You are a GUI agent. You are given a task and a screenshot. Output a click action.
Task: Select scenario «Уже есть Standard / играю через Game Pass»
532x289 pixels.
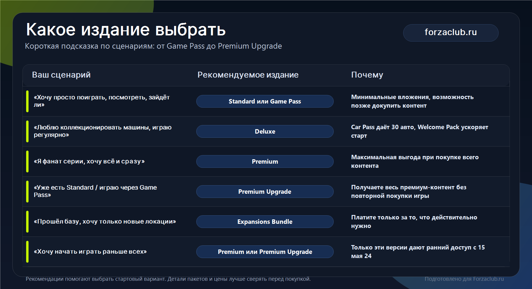coord(95,191)
